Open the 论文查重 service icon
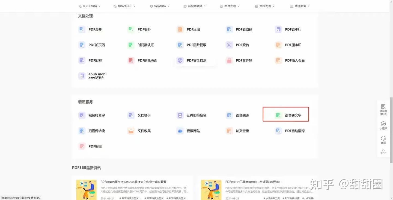 pos(229,131)
